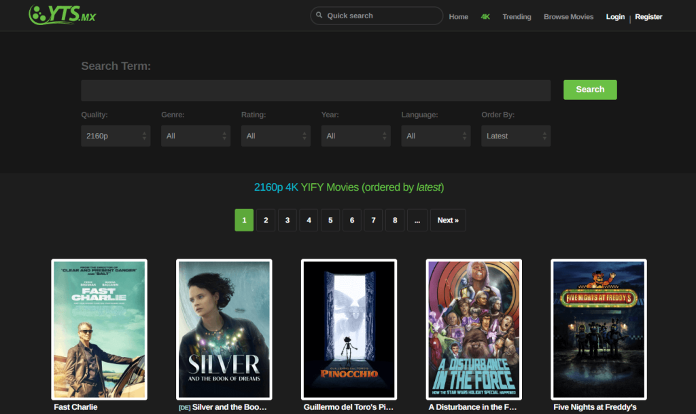Open A Disturbance in the Force poster
The height and width of the screenshot is (414, 696).
point(474,329)
